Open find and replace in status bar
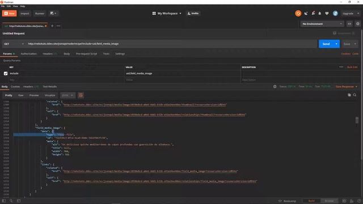Viewport: 363px width, 204px height. coord(11,201)
